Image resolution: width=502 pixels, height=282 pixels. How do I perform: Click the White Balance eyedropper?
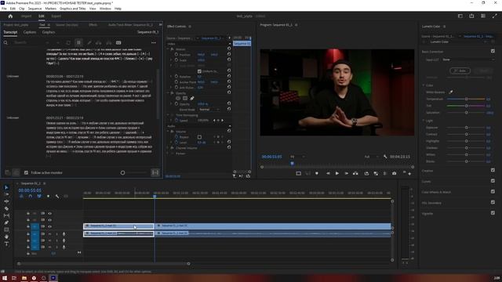click(451, 92)
